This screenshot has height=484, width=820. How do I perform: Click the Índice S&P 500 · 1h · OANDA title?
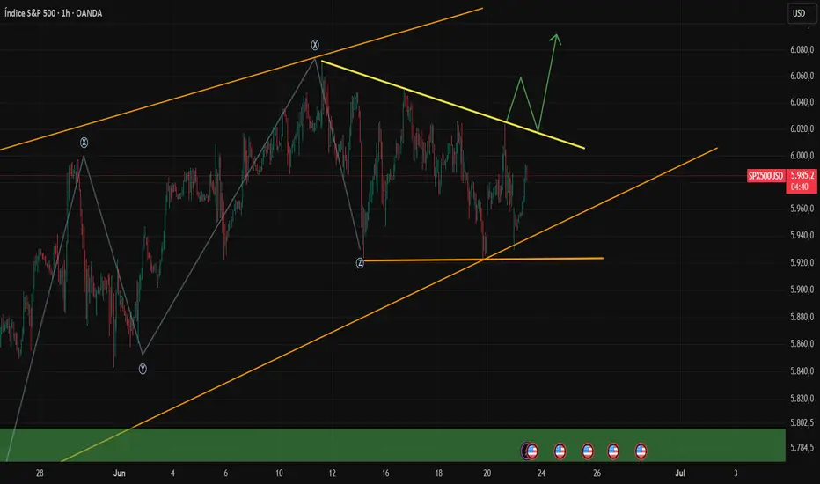(x=54, y=13)
